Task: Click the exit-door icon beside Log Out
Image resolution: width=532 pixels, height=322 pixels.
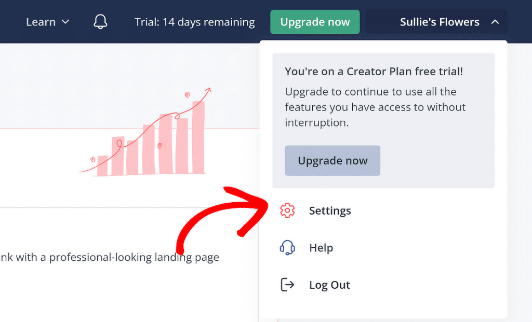Action: tap(287, 284)
